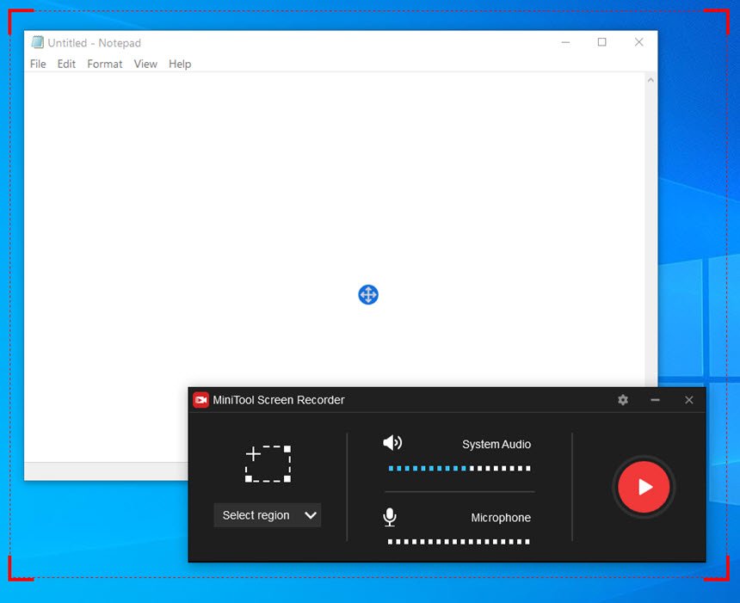The image size is (740, 603).
Task: Click the MiniTool Screen Recorder logo icon
Action: (201, 400)
